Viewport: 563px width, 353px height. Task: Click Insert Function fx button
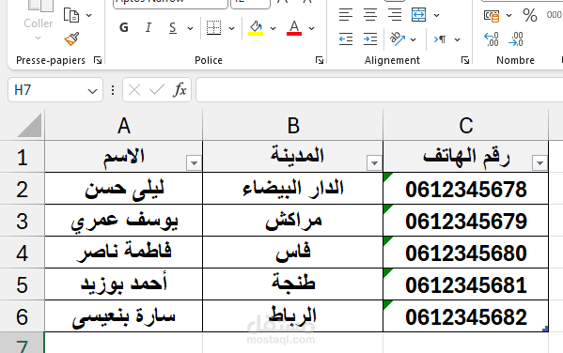click(x=180, y=90)
